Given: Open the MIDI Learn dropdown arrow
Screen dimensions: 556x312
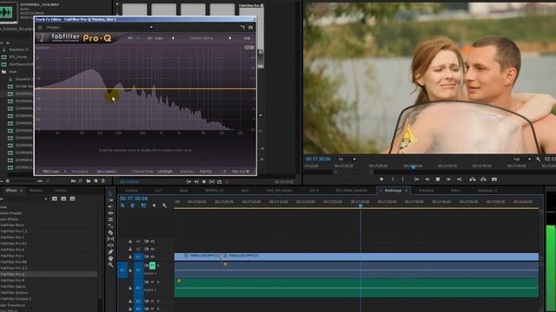Looking at the screenshot, I should click(65, 172).
